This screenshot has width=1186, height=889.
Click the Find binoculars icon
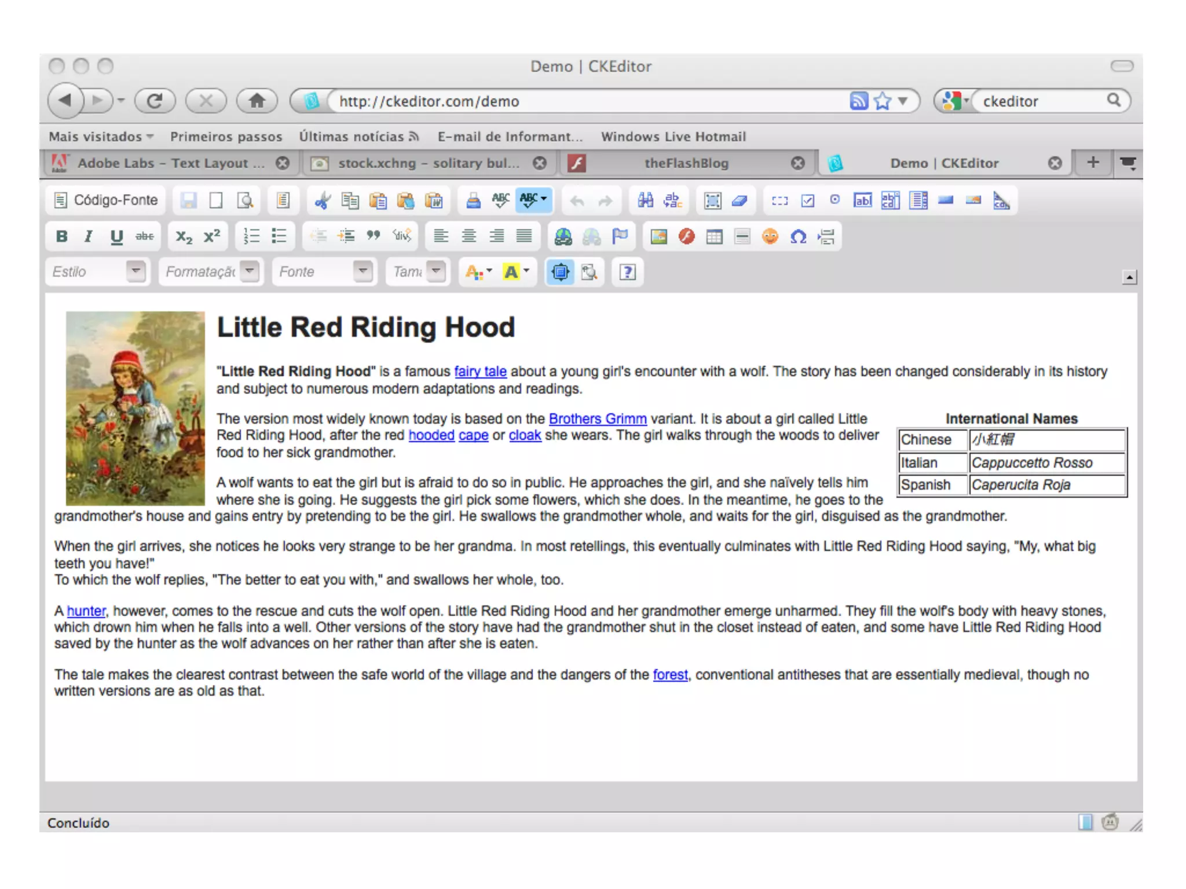click(x=645, y=201)
